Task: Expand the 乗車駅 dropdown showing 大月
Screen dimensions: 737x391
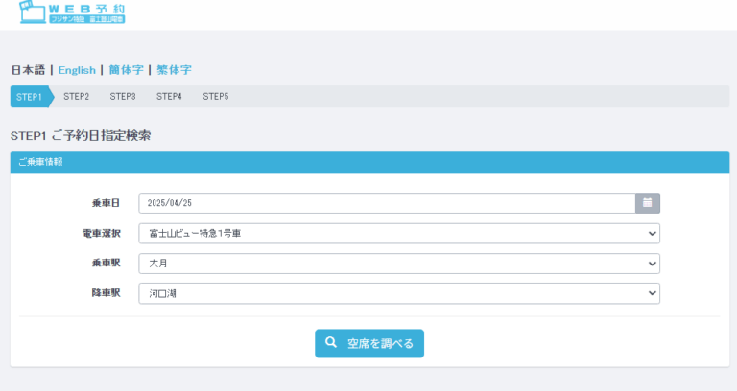Action: pyautogui.click(x=399, y=264)
